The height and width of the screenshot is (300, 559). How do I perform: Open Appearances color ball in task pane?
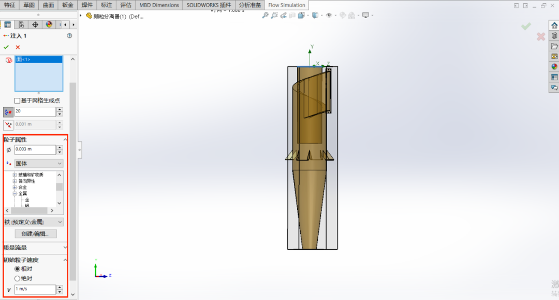(554, 67)
